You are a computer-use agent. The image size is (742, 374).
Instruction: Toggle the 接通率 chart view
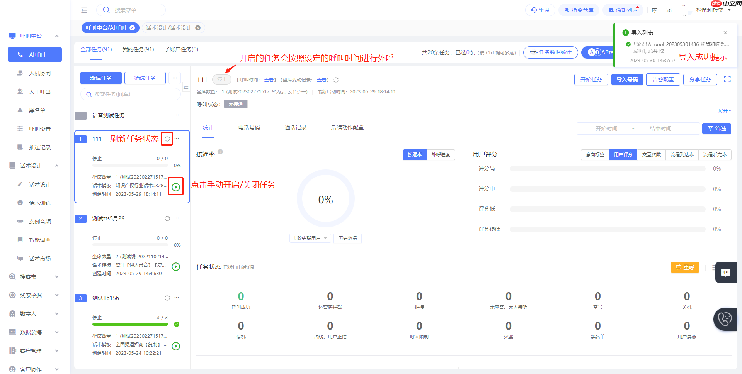point(415,155)
